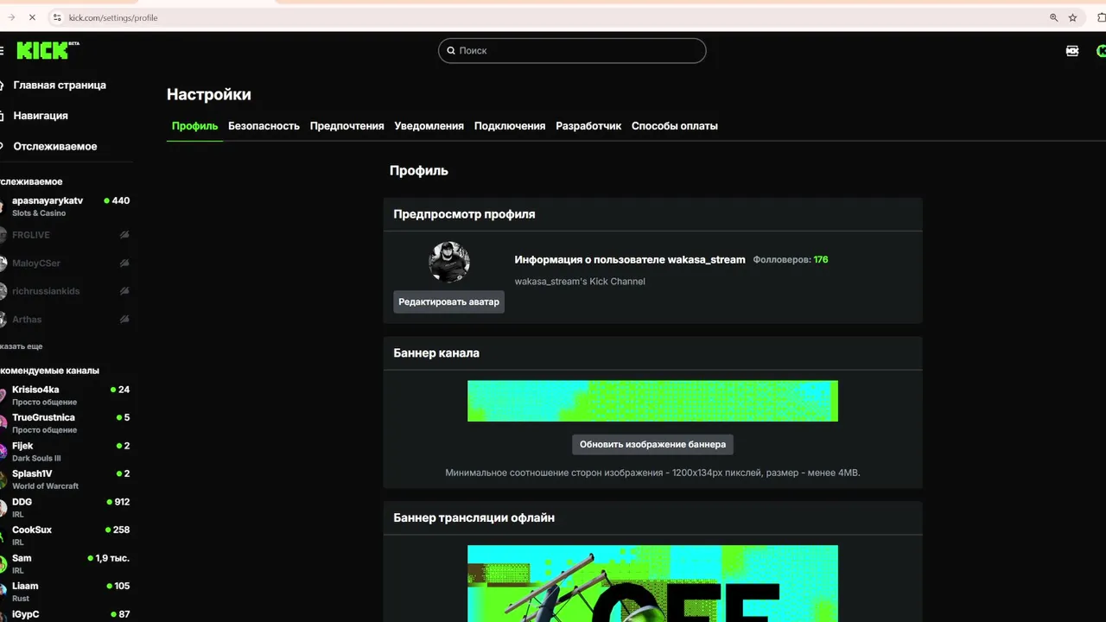Click the browser address bar URL

113,17
